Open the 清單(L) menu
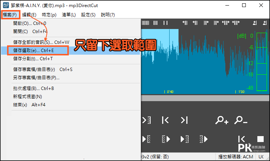The height and width of the screenshot is (161, 270). point(69,15)
